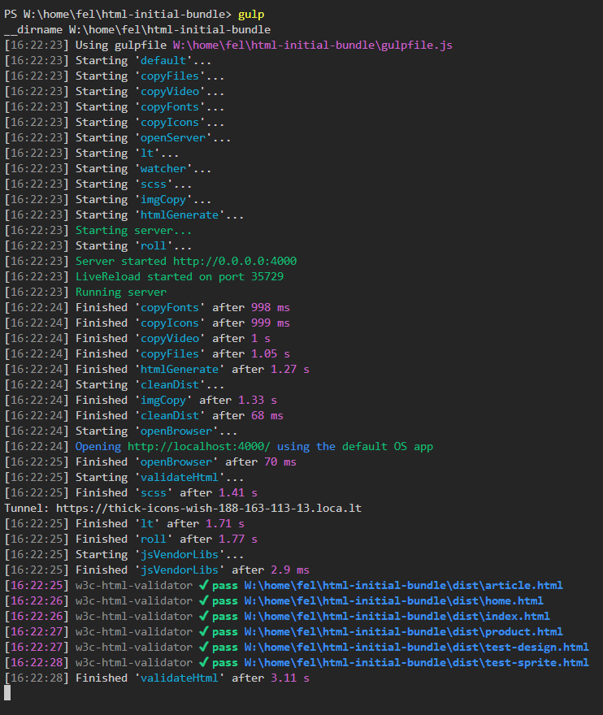Click the '70 ms' duration value

[x=280, y=462]
